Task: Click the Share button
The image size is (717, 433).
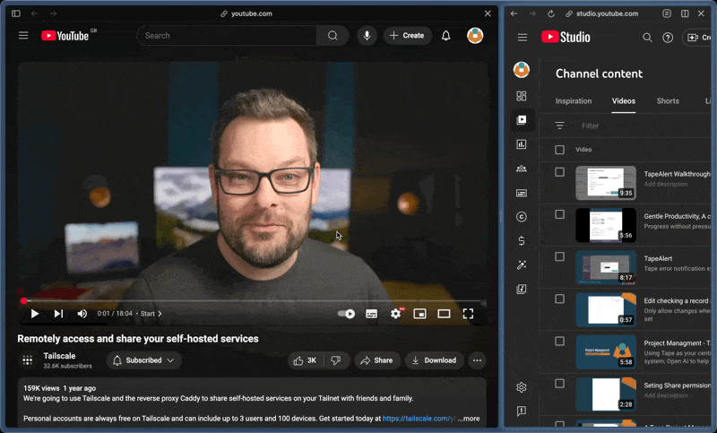Action: [x=376, y=360]
